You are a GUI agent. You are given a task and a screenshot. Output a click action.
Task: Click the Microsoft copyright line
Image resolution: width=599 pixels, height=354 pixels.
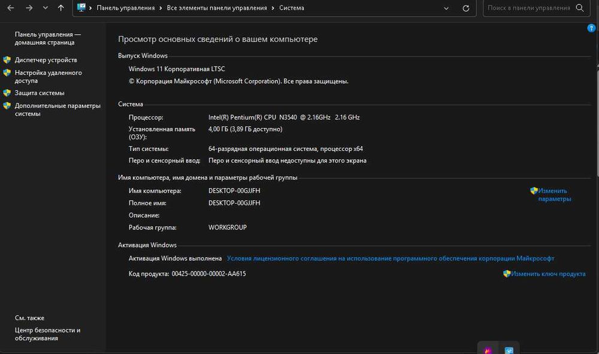pyautogui.click(x=238, y=81)
